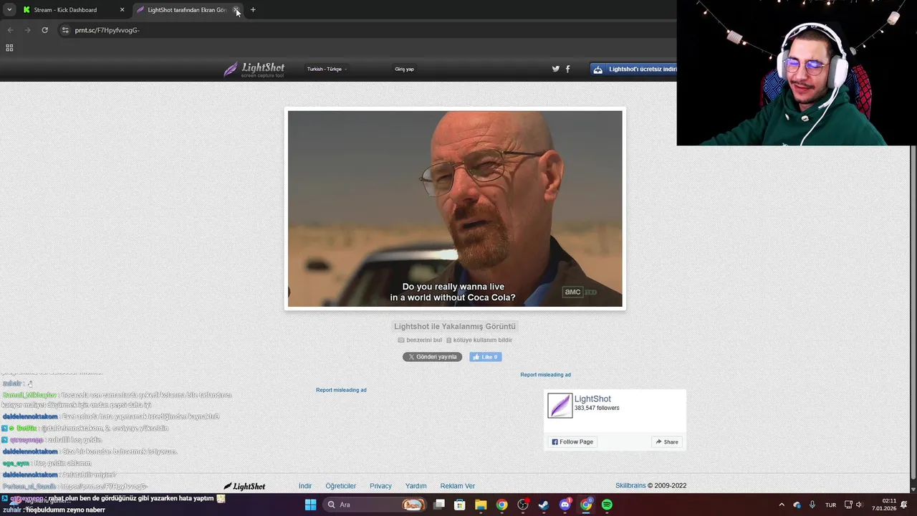
Task: Go forward using the browser forward arrow
Action: click(x=27, y=30)
